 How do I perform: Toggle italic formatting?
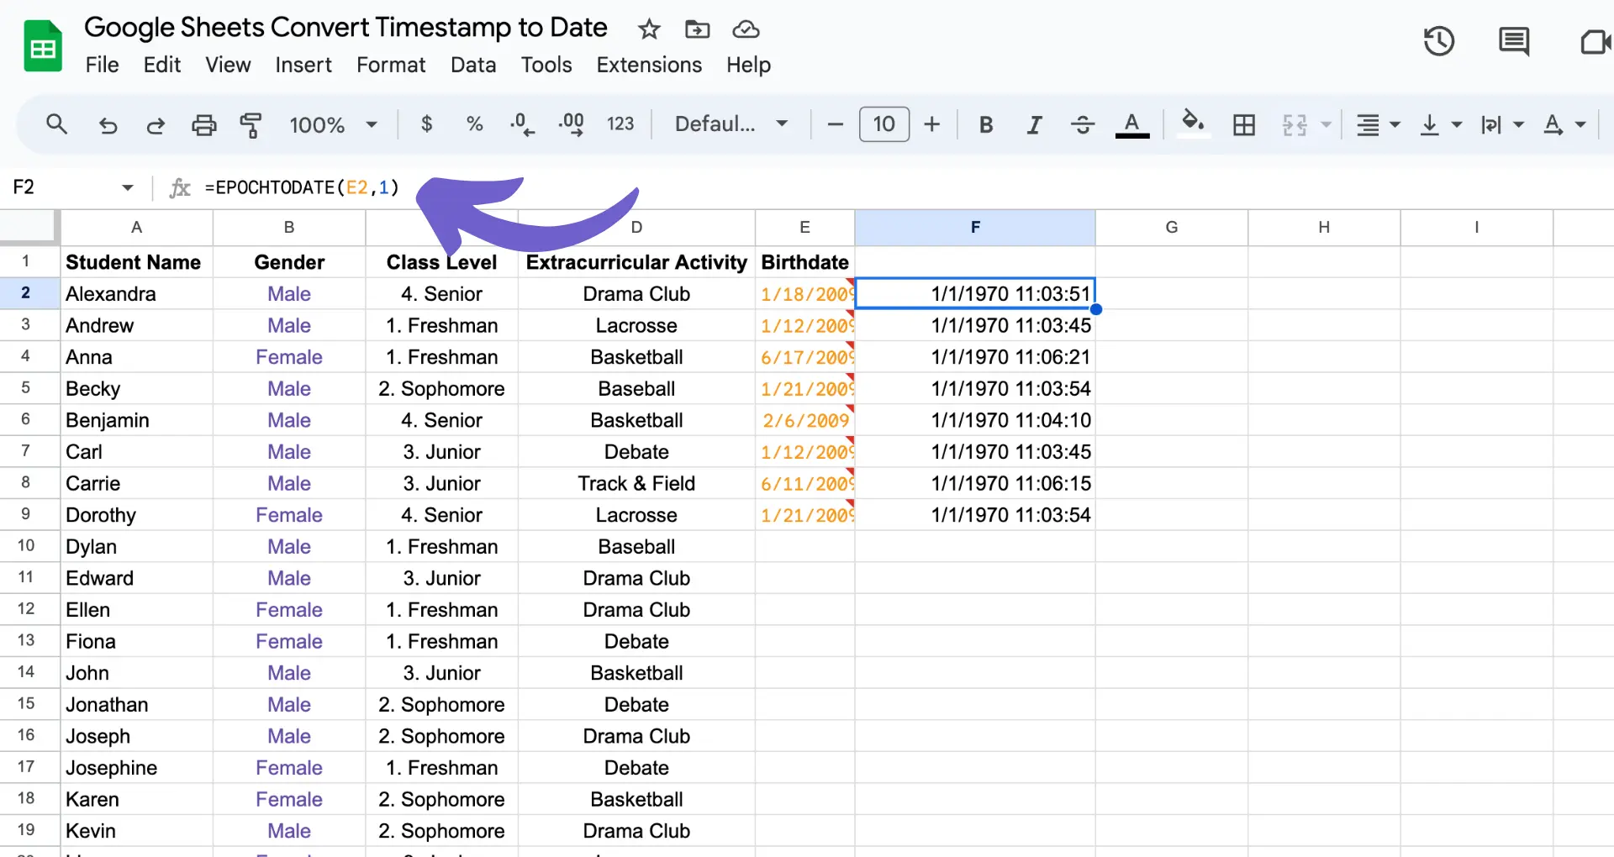[1034, 125]
